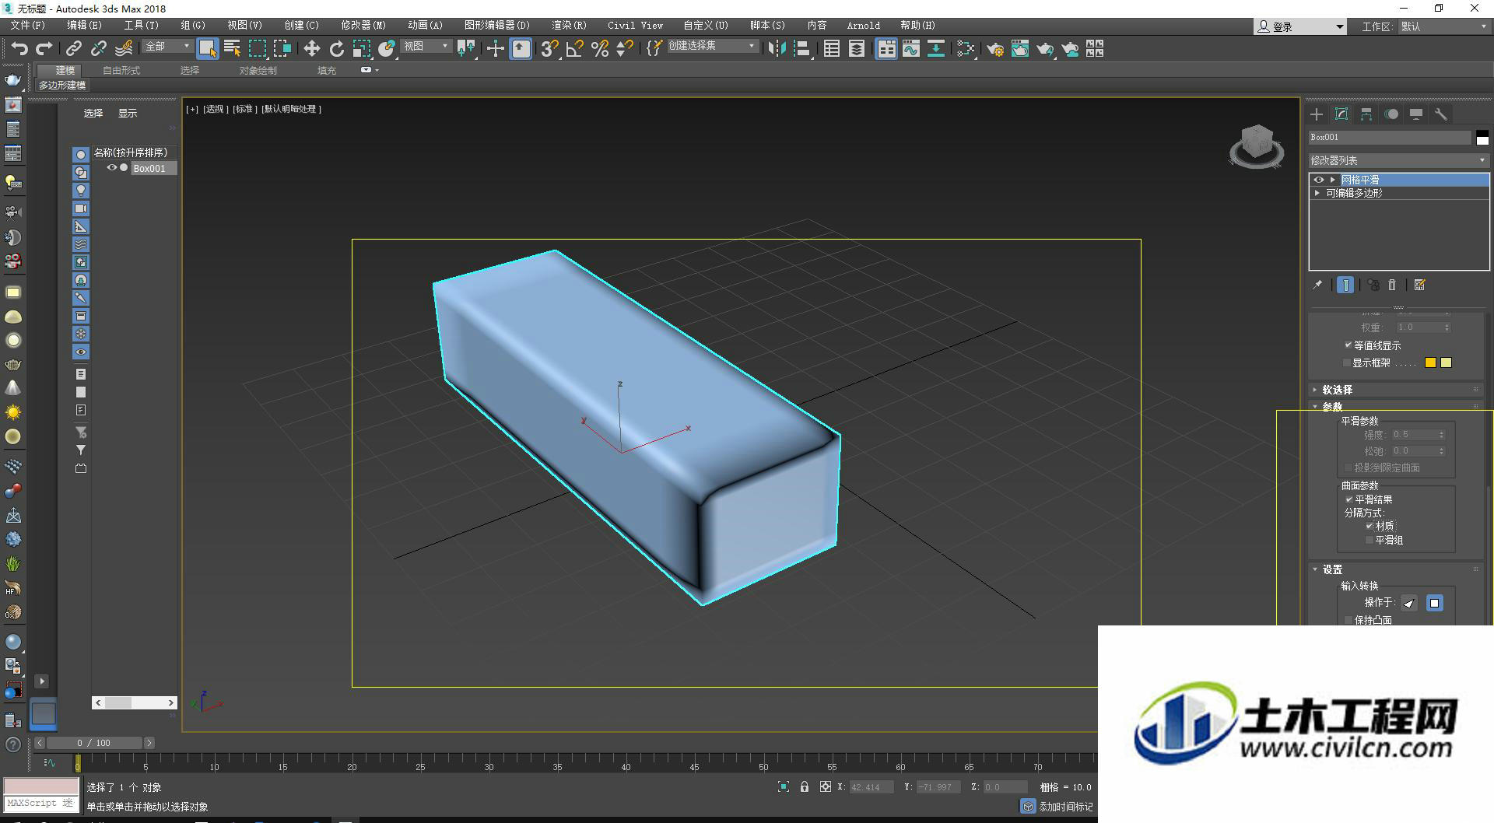The height and width of the screenshot is (823, 1494).
Task: Toggle the 平滑结果 checkbox
Action: click(x=1349, y=499)
